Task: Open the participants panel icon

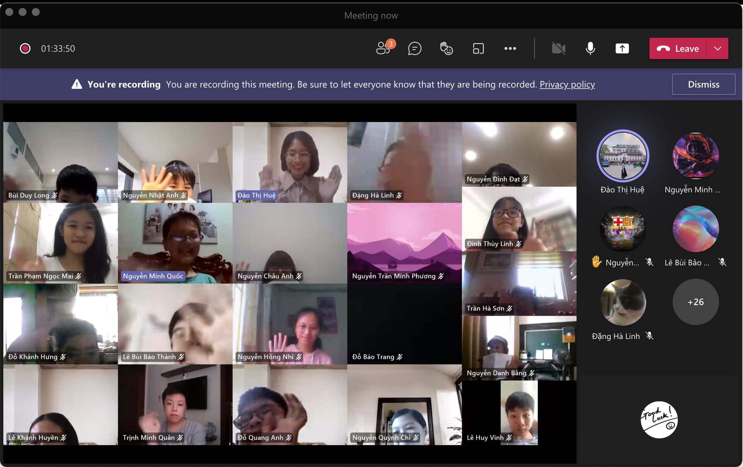Action: click(383, 48)
